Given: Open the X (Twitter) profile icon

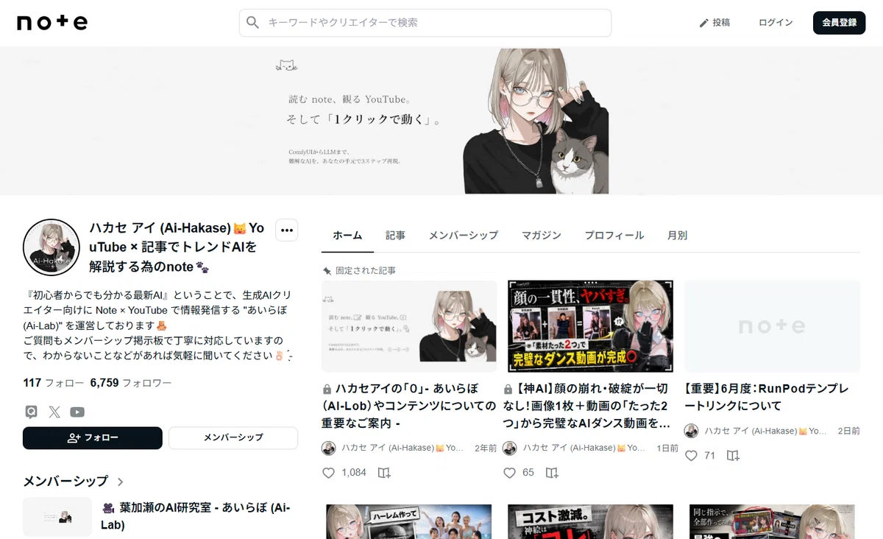Looking at the screenshot, I should [x=54, y=412].
